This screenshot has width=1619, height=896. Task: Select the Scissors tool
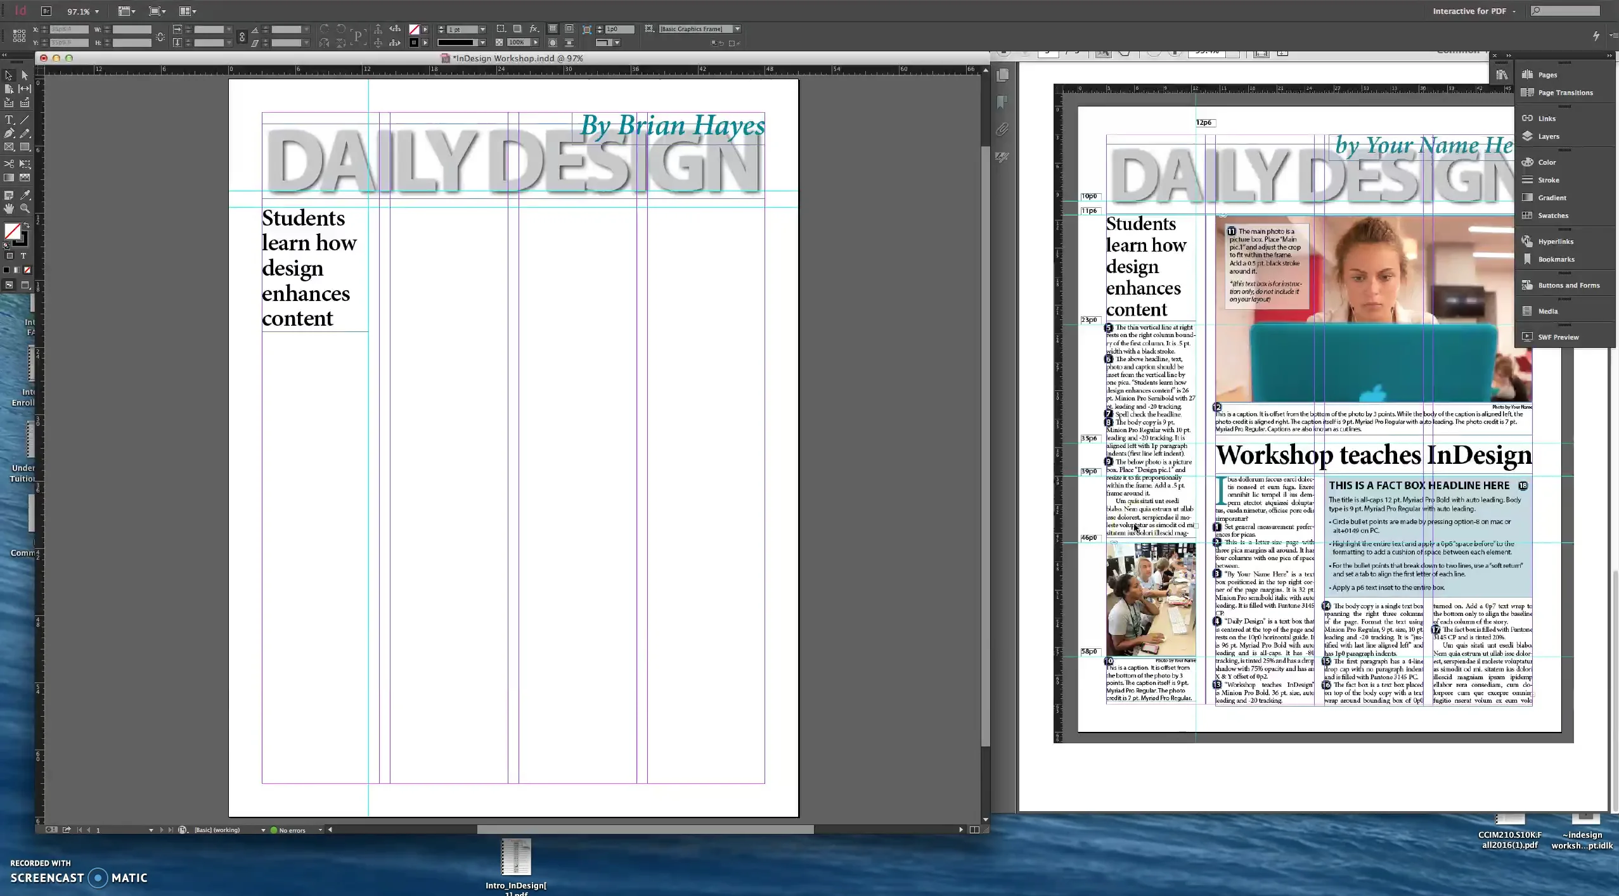(9, 164)
